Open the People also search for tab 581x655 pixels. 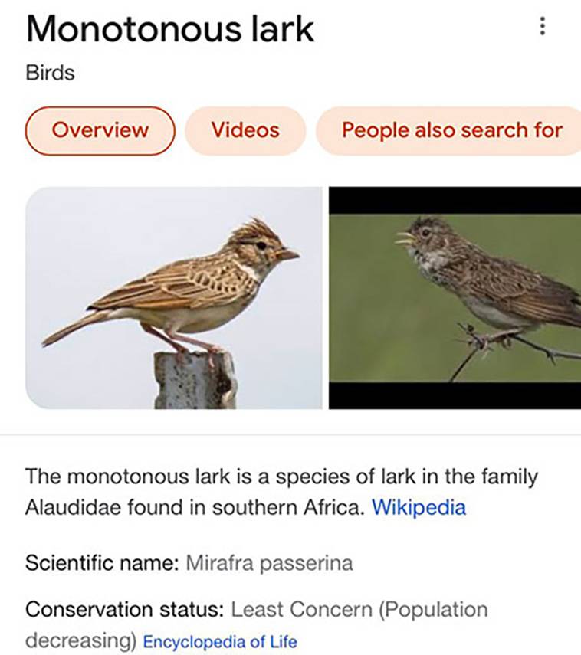(x=448, y=130)
